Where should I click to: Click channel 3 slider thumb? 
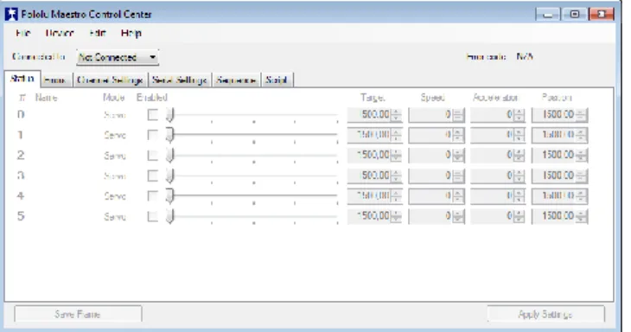(x=169, y=176)
